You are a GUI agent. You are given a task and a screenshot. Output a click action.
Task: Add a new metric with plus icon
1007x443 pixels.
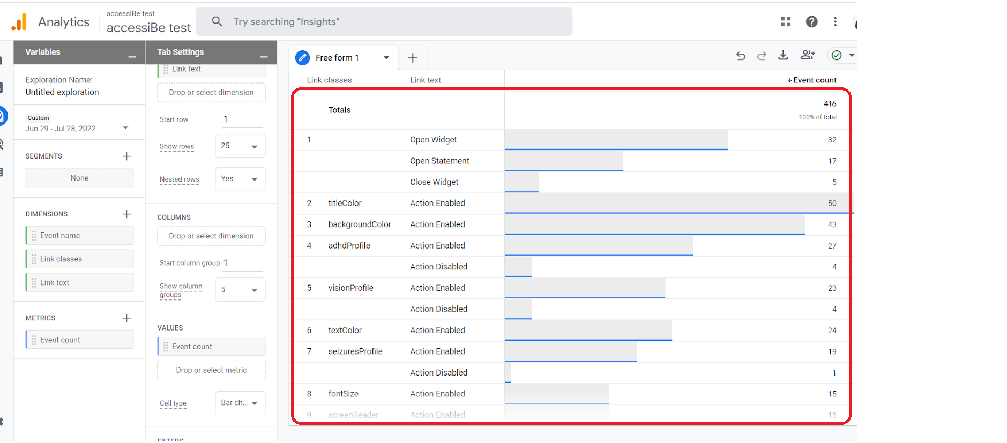[126, 318]
